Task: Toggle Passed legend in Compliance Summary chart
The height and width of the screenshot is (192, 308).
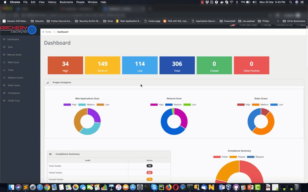Action: (x=237, y=157)
